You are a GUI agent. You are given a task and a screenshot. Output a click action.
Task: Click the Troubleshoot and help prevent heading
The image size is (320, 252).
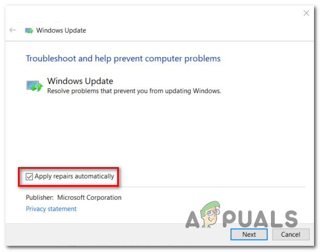[x=123, y=59]
